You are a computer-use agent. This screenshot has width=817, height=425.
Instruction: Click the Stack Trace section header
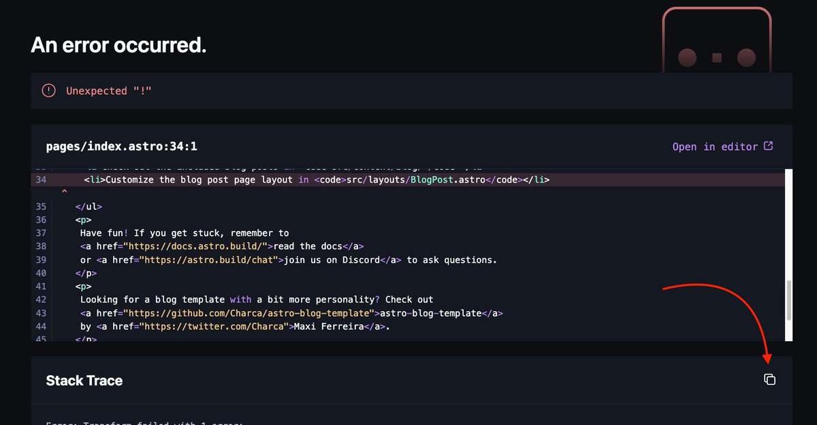[84, 380]
